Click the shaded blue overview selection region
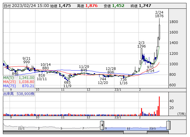 135,126
